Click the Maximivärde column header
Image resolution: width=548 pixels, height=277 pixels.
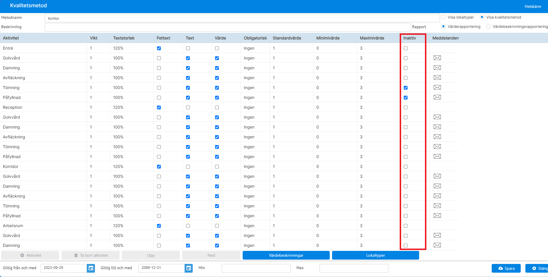pyautogui.click(x=372, y=38)
